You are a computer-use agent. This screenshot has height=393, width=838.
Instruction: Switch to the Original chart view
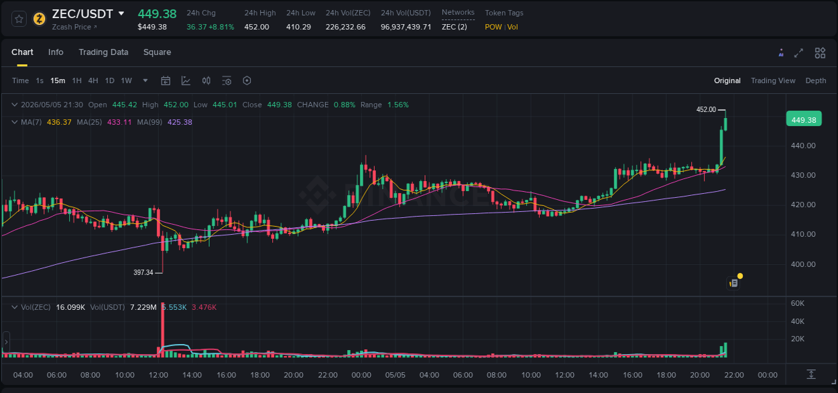pyautogui.click(x=727, y=80)
